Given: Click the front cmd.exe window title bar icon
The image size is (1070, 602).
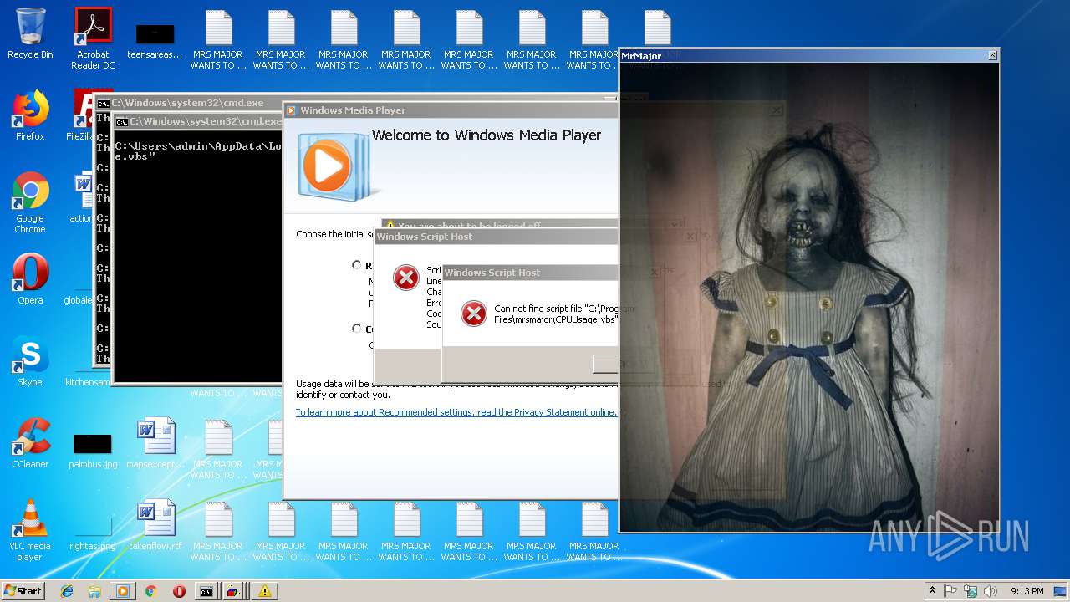Looking at the screenshot, I should pyautogui.click(x=121, y=121).
